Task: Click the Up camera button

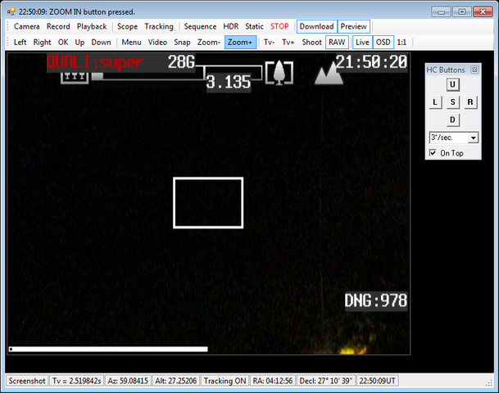Action: coord(79,43)
